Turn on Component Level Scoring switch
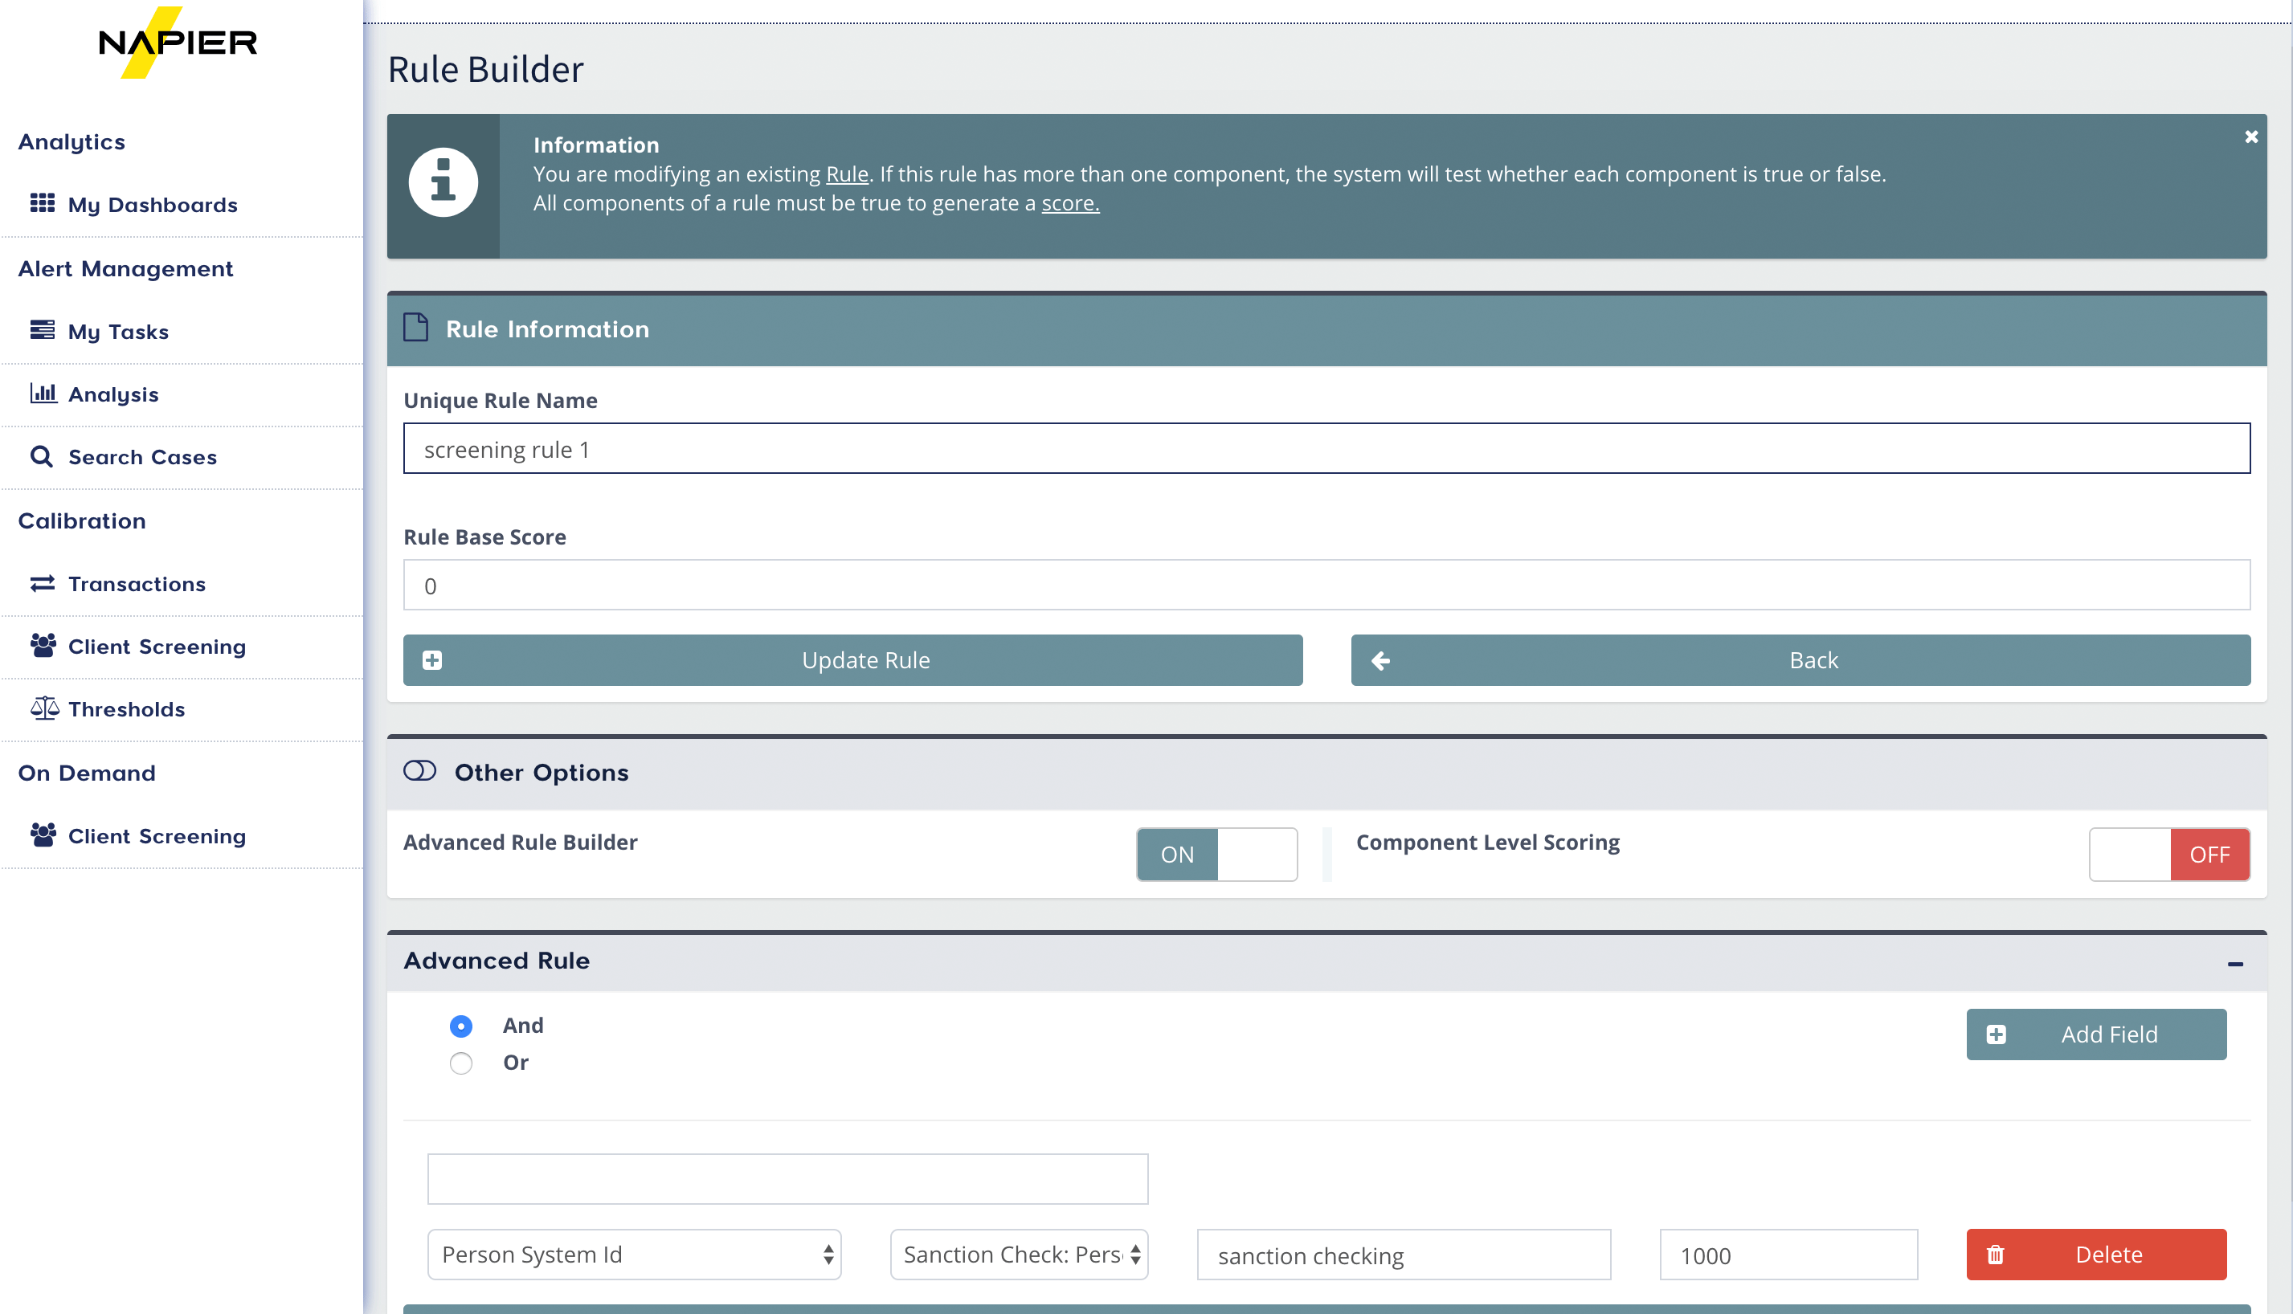The height and width of the screenshot is (1314, 2293). point(2168,854)
